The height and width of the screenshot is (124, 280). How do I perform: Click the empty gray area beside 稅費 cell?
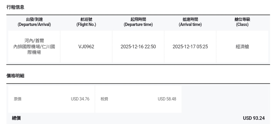click(225, 99)
